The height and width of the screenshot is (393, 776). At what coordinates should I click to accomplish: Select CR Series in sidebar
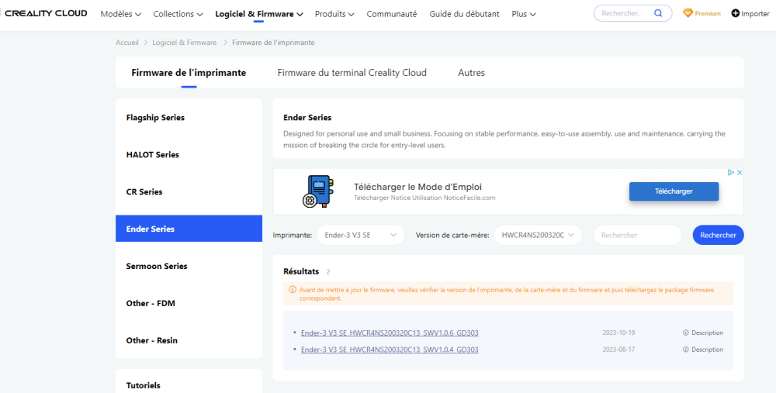pos(189,191)
